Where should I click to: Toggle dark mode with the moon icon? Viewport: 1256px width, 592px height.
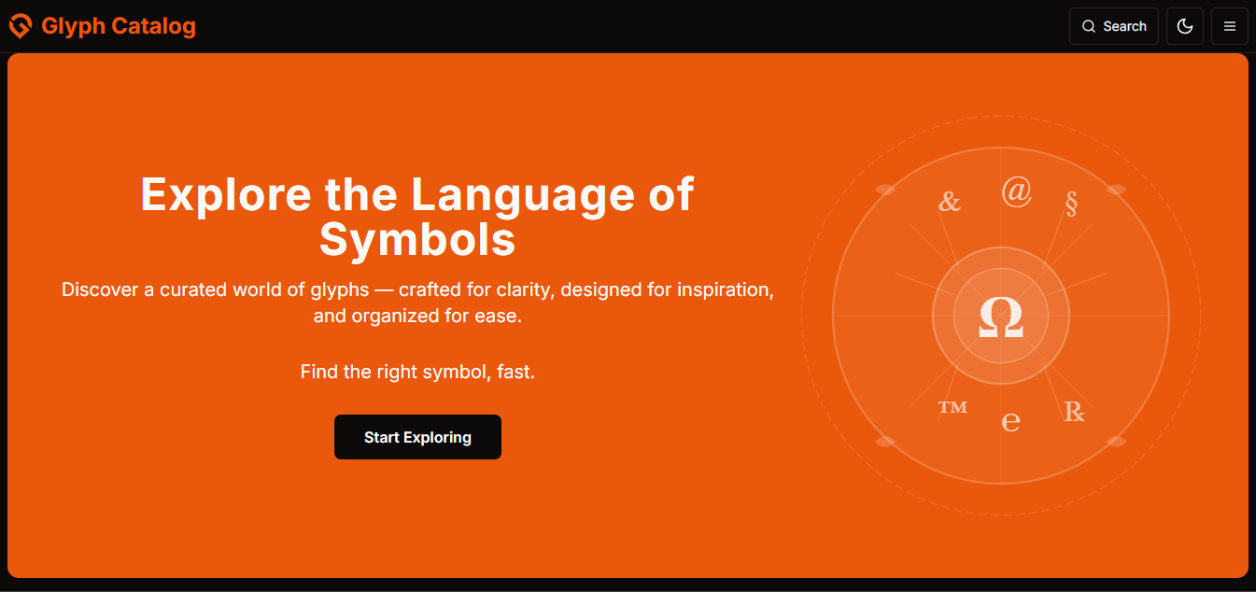1184,26
